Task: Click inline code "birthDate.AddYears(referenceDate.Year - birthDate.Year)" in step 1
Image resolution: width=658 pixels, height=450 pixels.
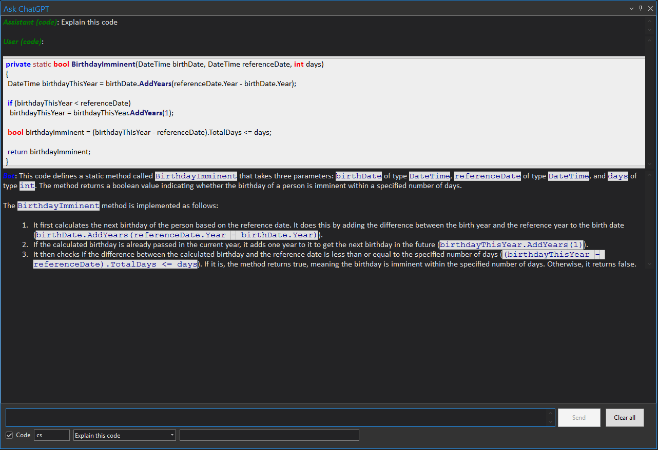Action: click(x=177, y=235)
